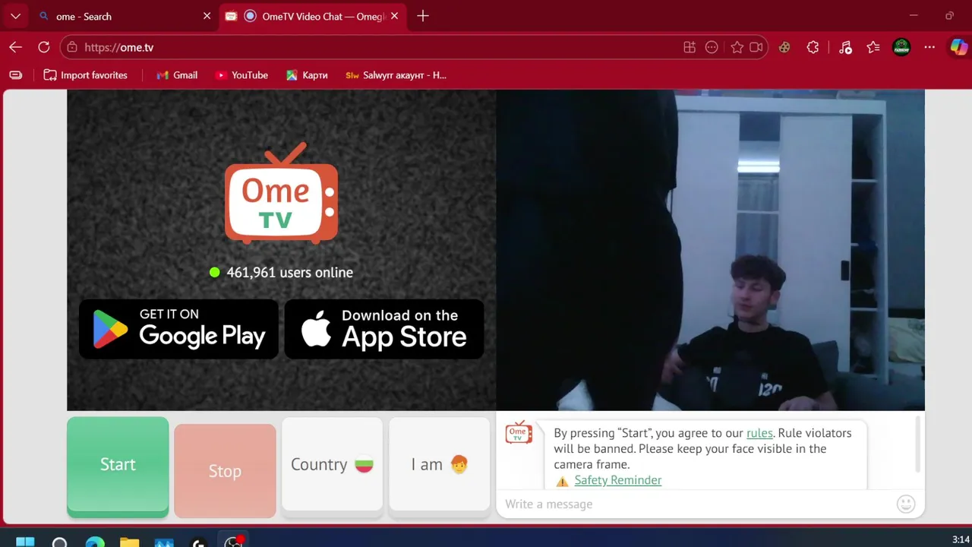Click the '461,961 users online' text
The image size is (972, 547).
(289, 272)
